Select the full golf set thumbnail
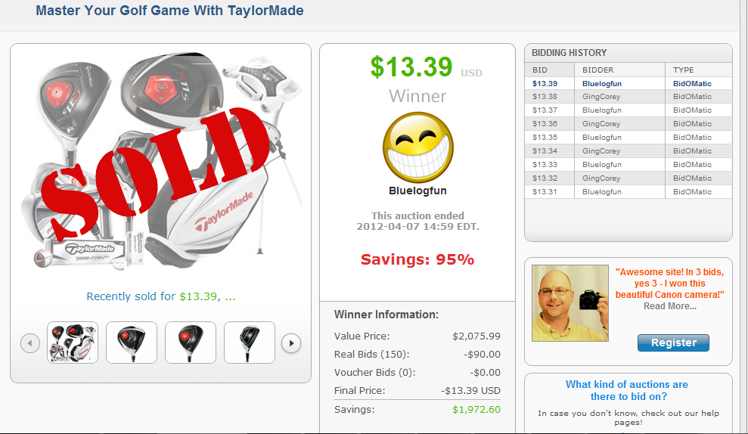This screenshot has height=434, width=748. point(73,343)
